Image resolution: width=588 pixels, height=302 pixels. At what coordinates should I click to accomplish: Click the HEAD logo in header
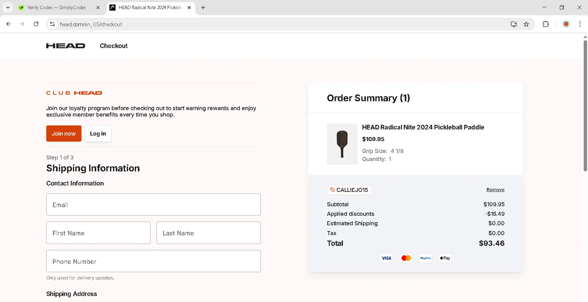tap(65, 46)
